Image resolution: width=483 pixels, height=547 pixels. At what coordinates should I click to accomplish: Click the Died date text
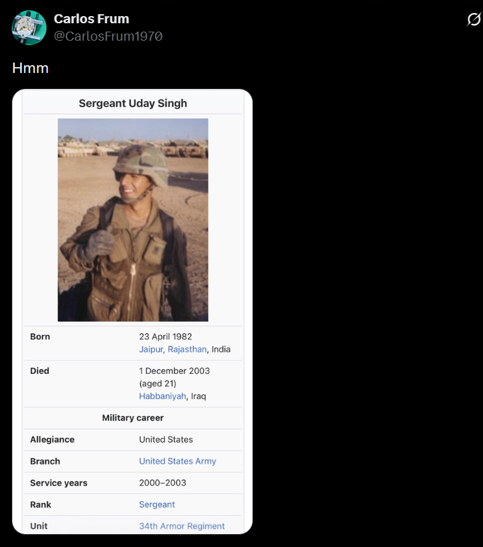tap(174, 371)
